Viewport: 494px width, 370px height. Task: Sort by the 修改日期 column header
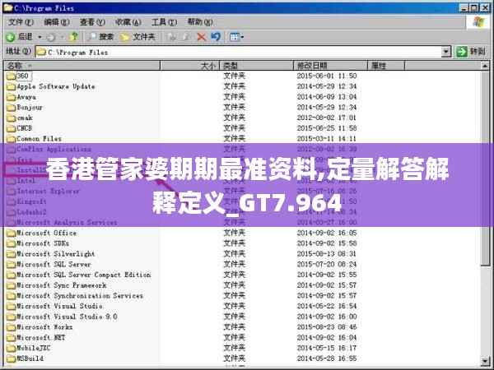point(311,65)
